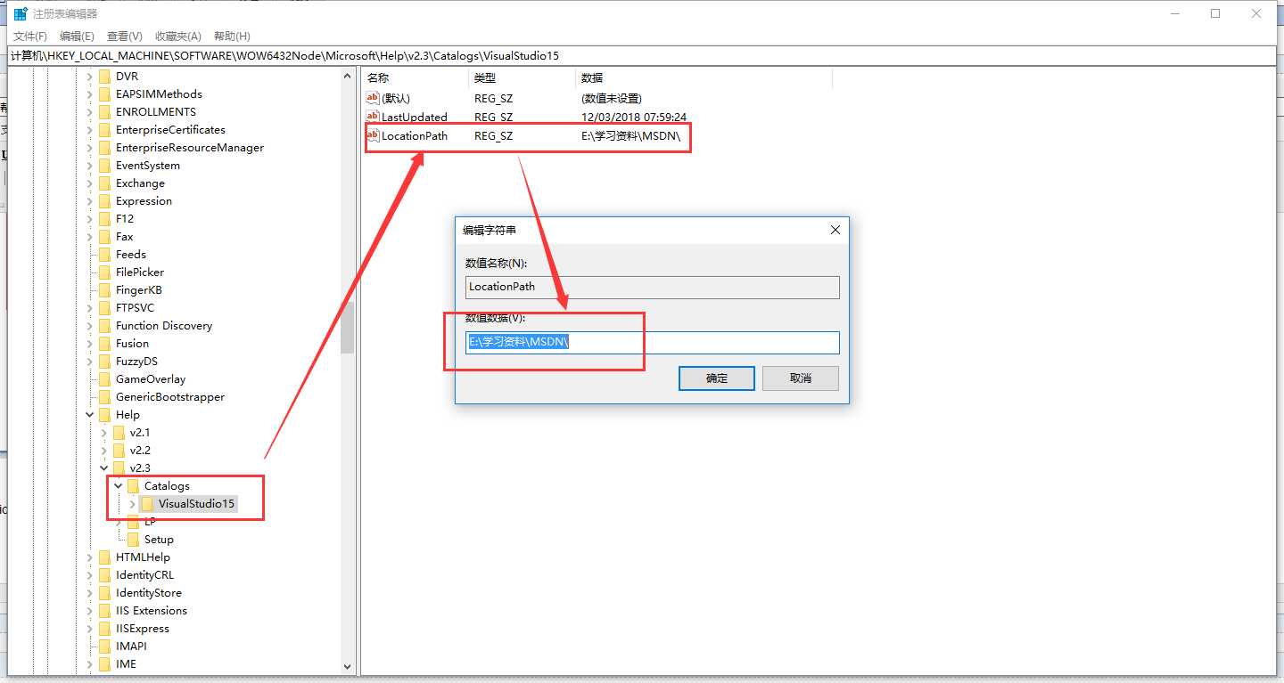Click the LastUpdated string value icon
The width and height of the screenshot is (1284, 683).
(x=373, y=117)
